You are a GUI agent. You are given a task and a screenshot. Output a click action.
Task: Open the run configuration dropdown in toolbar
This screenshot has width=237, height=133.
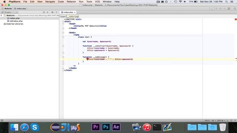coord(212,8)
